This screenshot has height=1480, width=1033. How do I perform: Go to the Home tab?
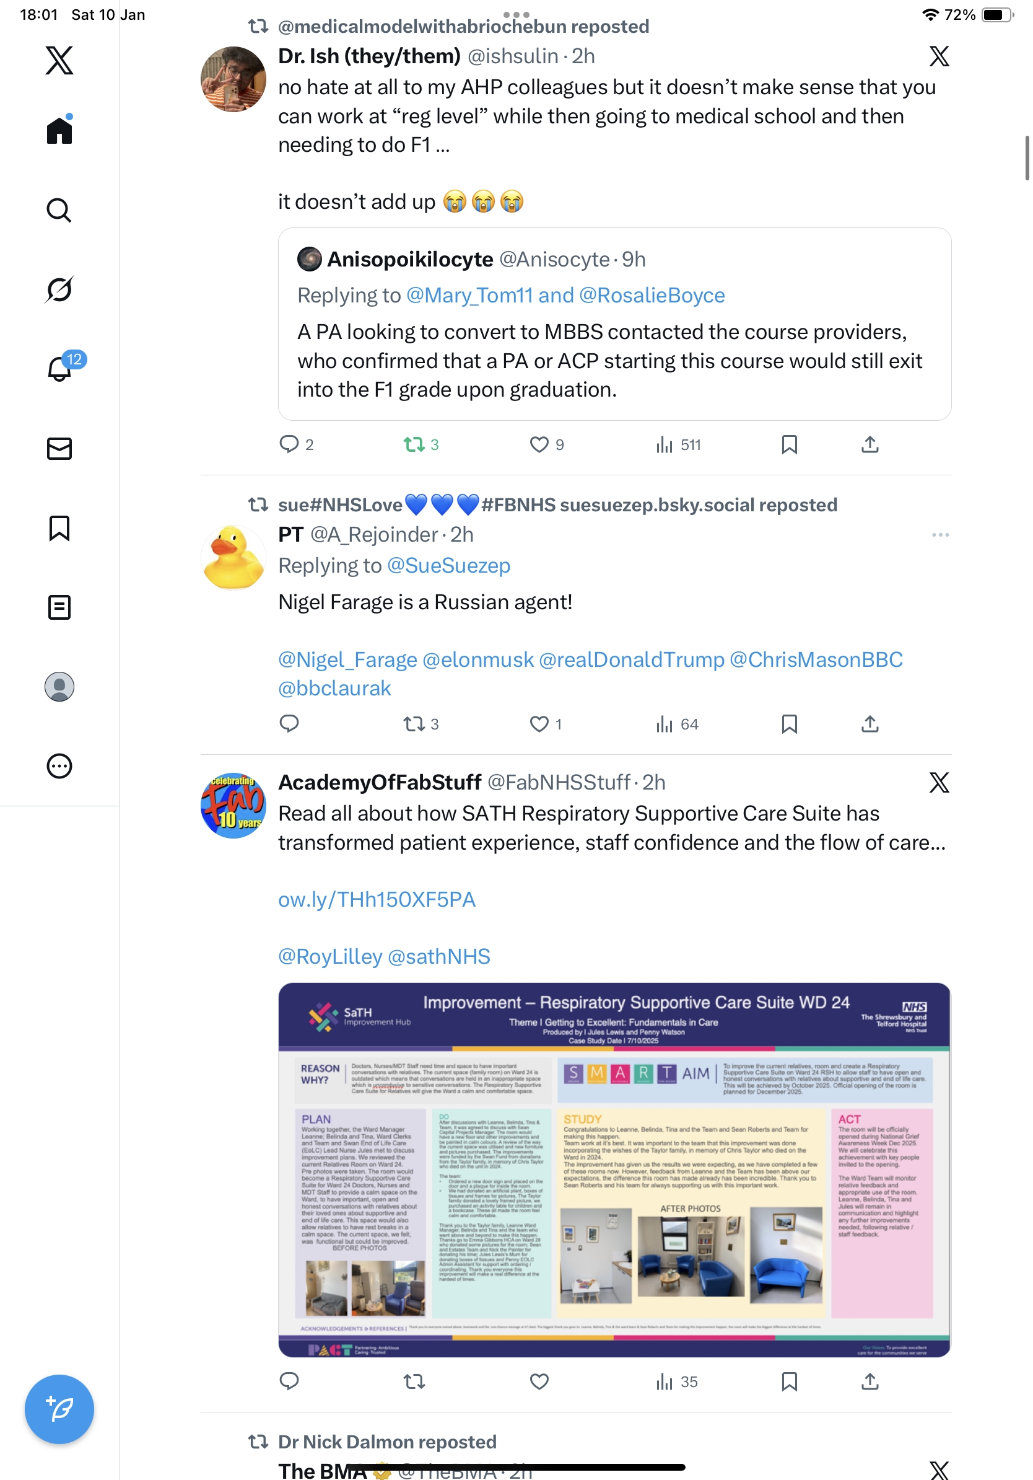point(59,130)
